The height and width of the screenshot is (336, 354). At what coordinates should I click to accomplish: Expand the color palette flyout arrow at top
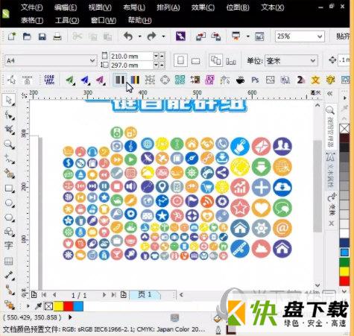[x=345, y=98]
